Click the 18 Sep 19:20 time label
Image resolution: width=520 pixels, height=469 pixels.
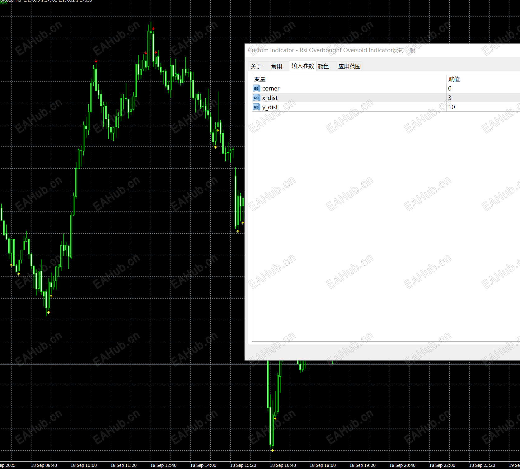[x=363, y=465]
